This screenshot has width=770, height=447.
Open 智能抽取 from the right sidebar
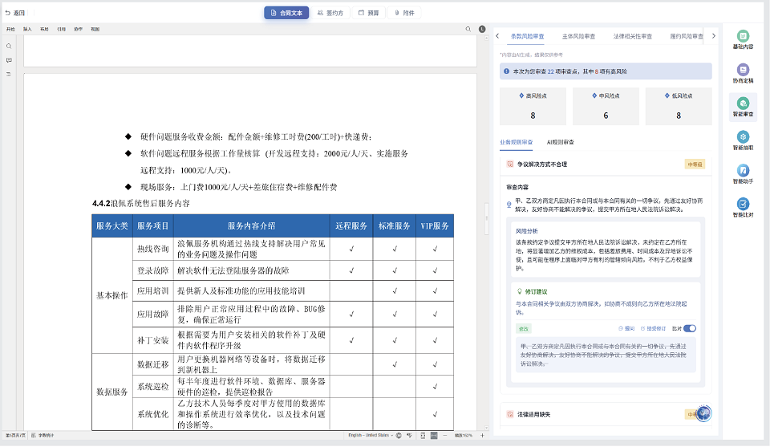(743, 140)
